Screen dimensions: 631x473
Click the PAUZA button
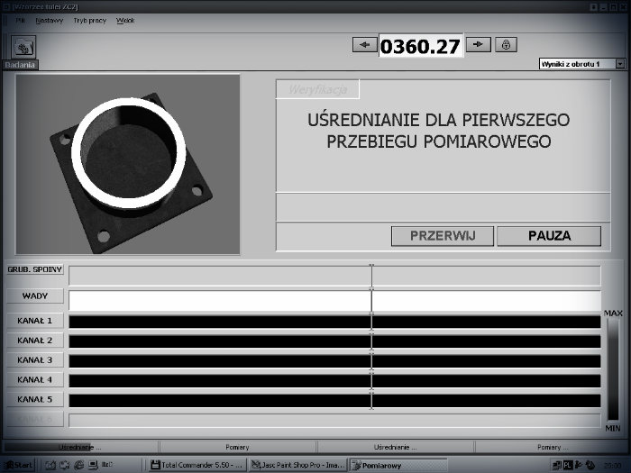548,236
